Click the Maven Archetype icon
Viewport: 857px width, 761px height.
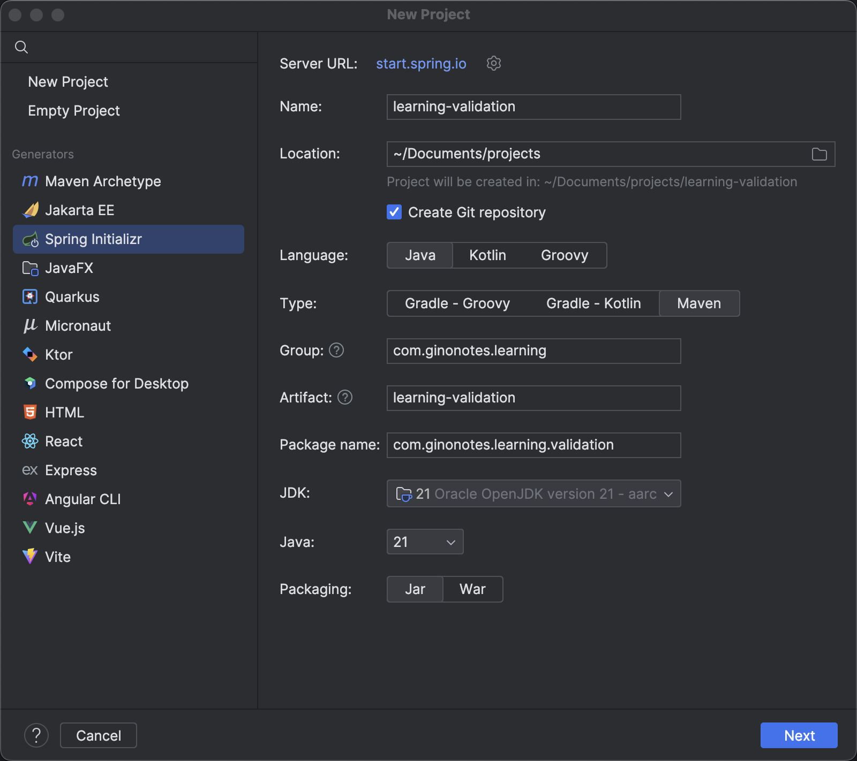(x=30, y=181)
